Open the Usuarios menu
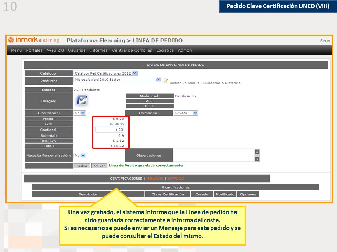Viewport: 337px width, 252px height. coord(77,50)
